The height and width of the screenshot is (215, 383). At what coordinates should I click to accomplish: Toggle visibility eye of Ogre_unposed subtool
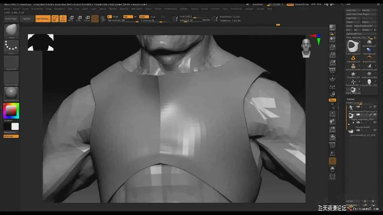point(375,115)
